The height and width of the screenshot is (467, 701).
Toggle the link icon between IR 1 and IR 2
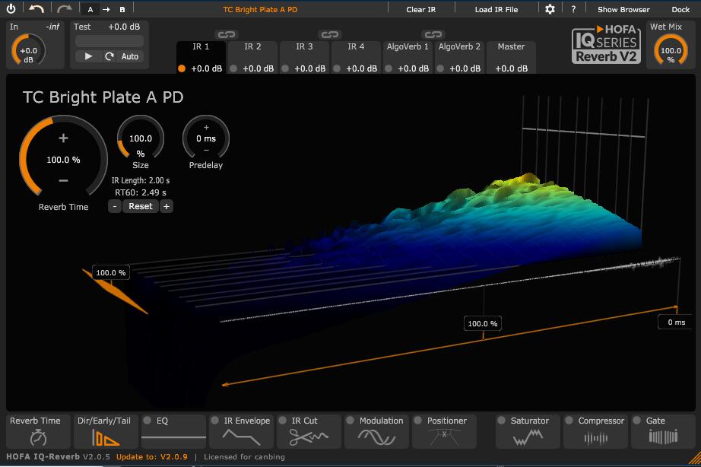(x=227, y=34)
